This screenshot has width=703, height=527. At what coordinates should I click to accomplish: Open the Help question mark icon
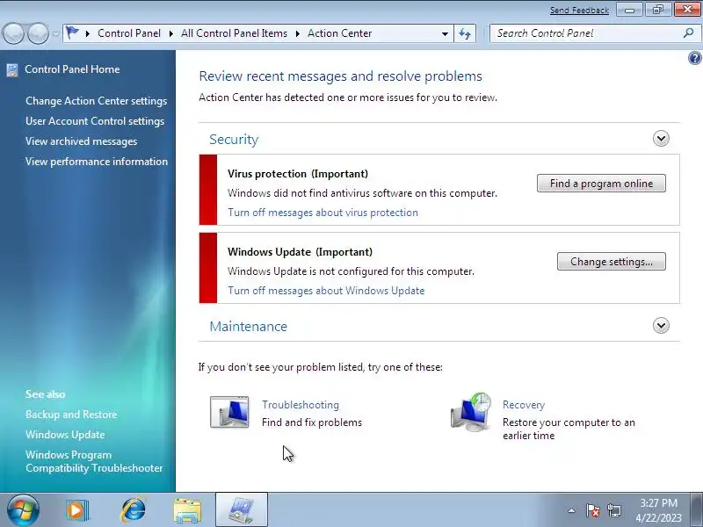(694, 58)
